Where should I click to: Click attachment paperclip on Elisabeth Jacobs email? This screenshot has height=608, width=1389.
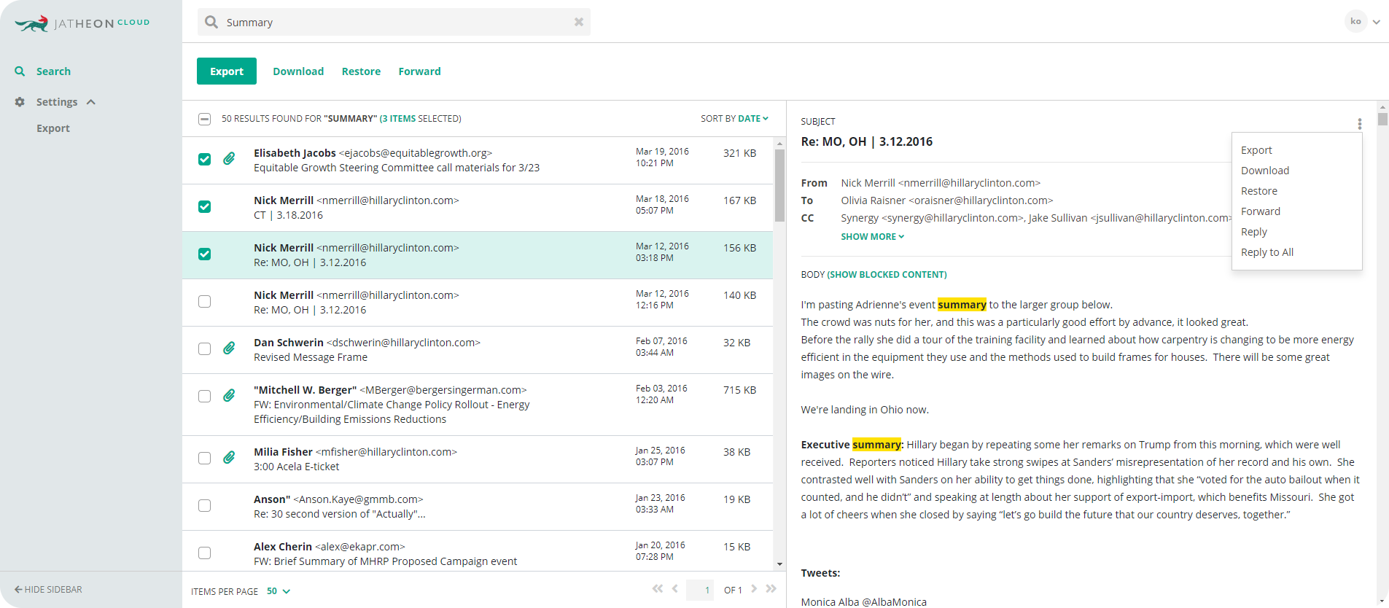coord(229,159)
